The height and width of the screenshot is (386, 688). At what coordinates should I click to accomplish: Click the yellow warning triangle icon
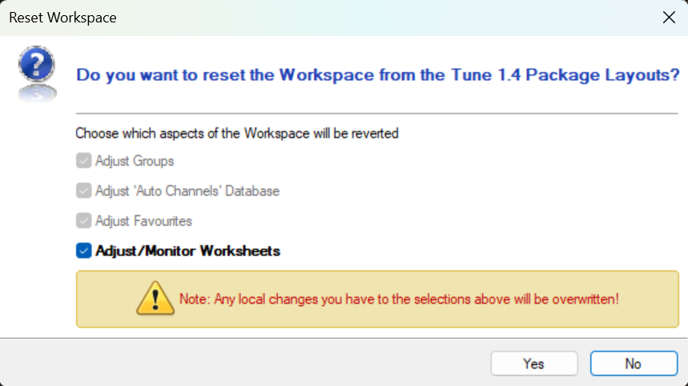tap(155, 299)
